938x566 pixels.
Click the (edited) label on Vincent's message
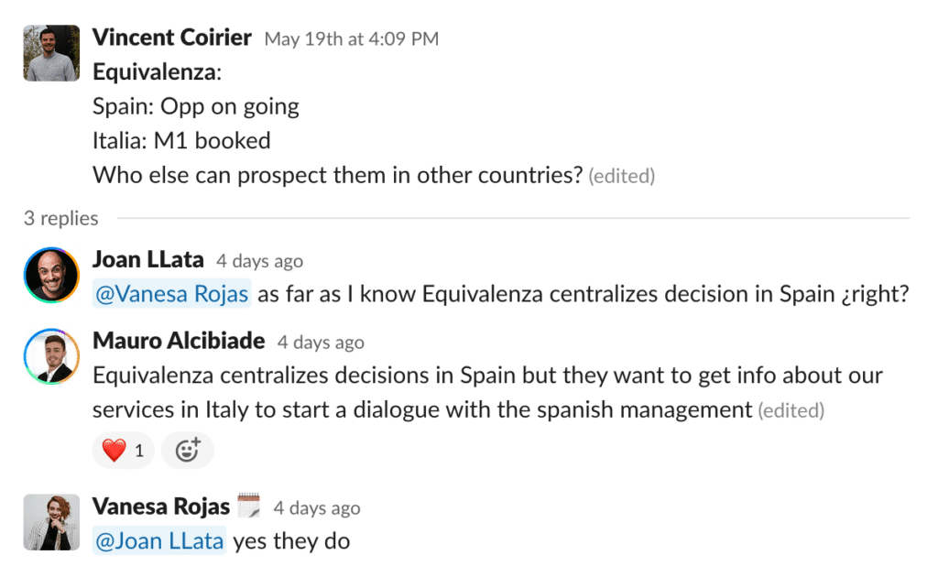tap(622, 176)
